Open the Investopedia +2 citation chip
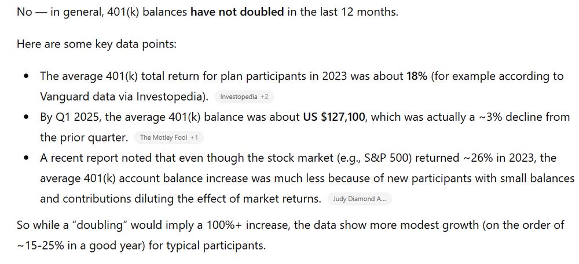The width and height of the screenshot is (579, 264). [x=244, y=97]
